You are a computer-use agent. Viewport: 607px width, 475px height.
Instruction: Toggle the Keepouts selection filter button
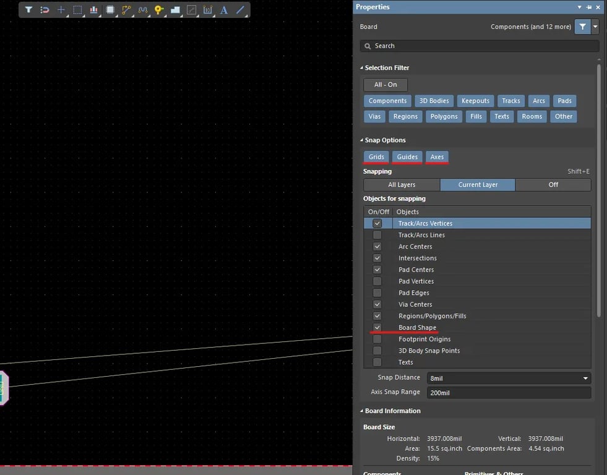(x=475, y=101)
